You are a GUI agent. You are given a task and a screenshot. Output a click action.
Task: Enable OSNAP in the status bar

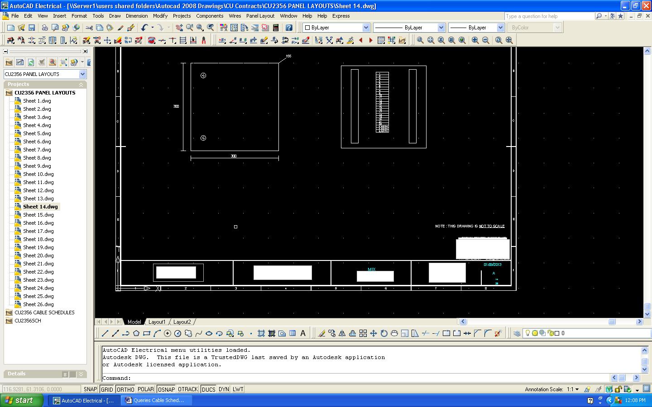[x=166, y=389]
